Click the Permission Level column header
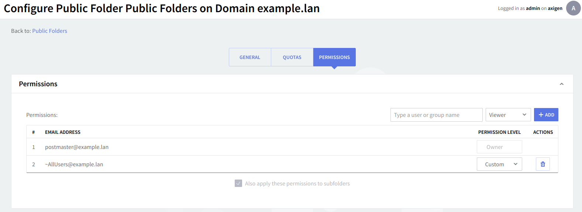This screenshot has width=582, height=212. [x=499, y=132]
